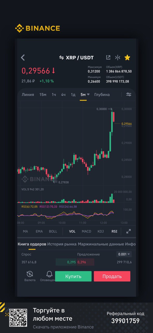This screenshot has width=153, height=333.
Task: Switch to 4ч timeframe
Action: (63, 95)
